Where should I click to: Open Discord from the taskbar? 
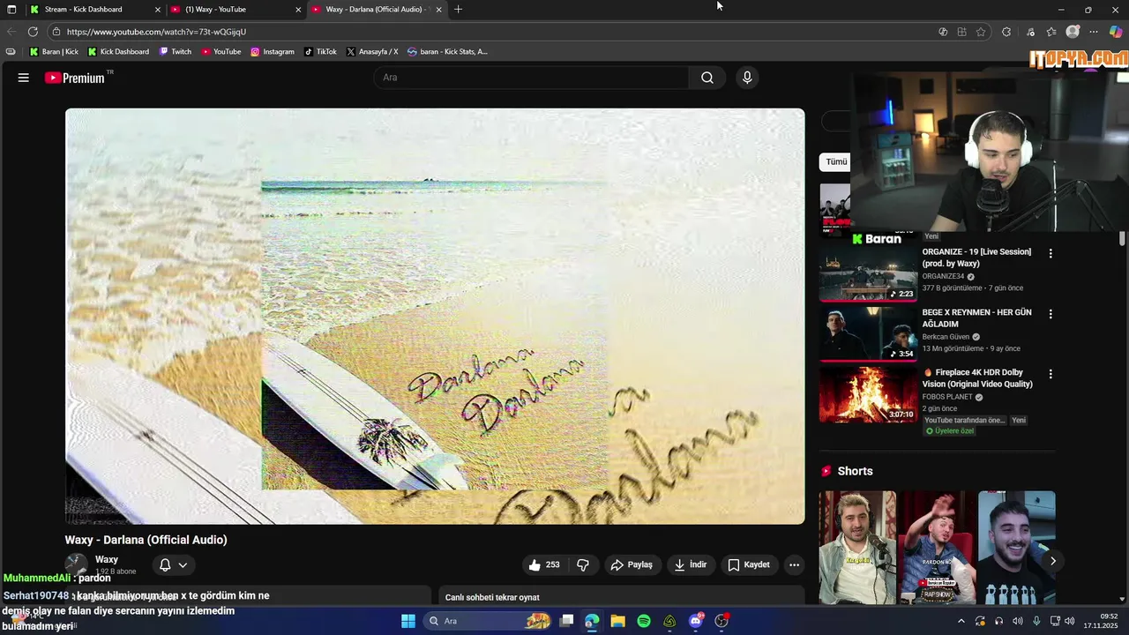696,621
